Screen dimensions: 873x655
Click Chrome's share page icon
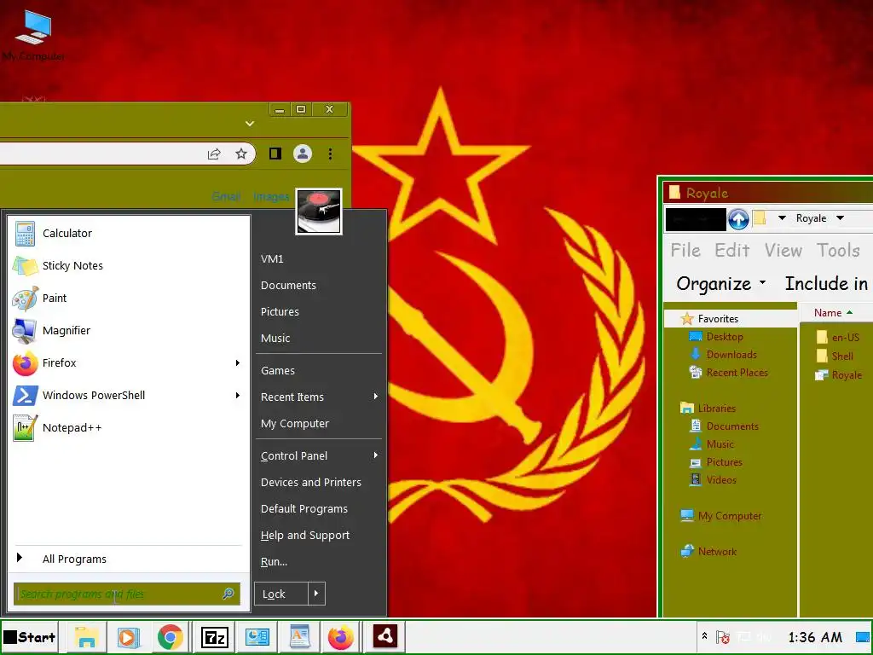click(214, 154)
